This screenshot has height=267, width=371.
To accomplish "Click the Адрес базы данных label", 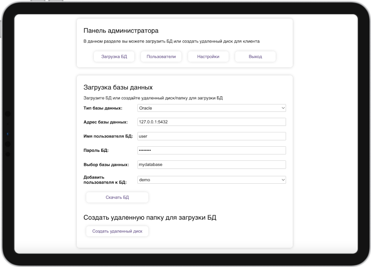I will click(x=106, y=122).
